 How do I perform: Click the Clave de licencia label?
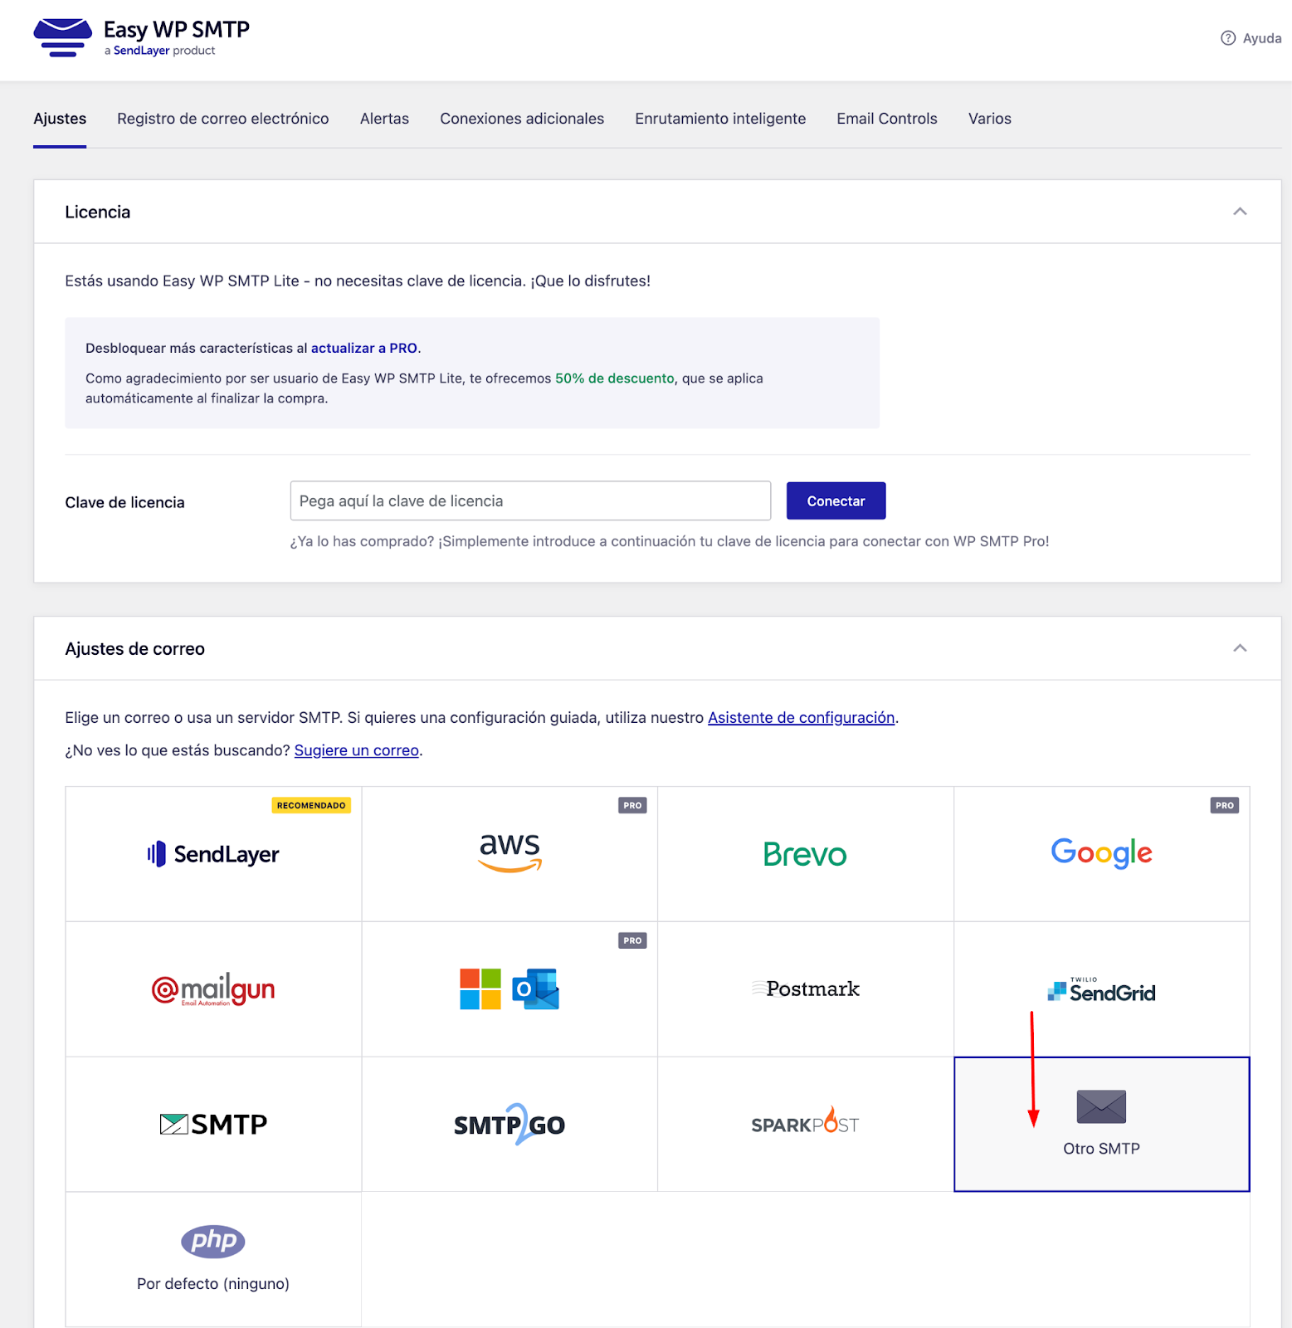tap(125, 503)
